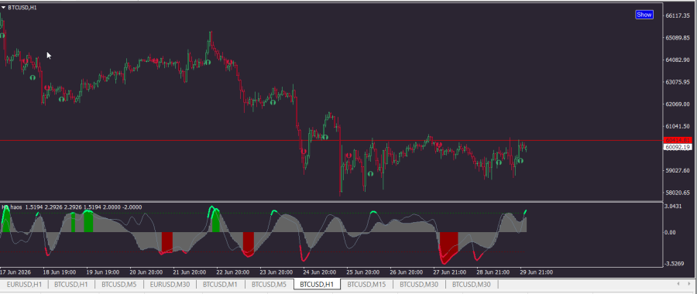Click the 61041.50 price scale label

(x=678, y=127)
